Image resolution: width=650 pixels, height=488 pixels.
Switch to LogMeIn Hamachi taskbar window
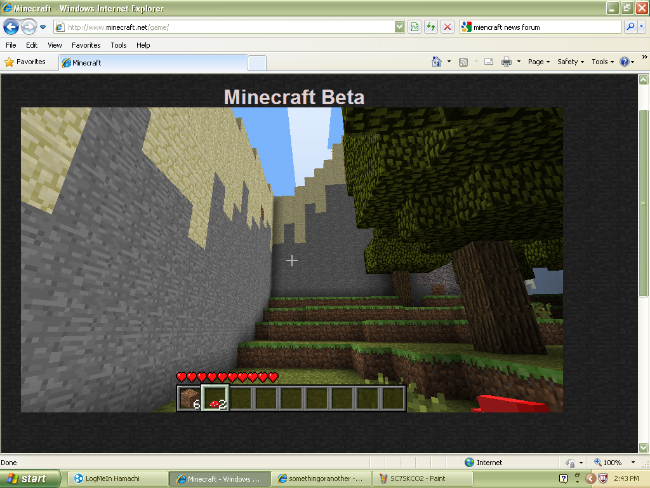pyautogui.click(x=117, y=478)
